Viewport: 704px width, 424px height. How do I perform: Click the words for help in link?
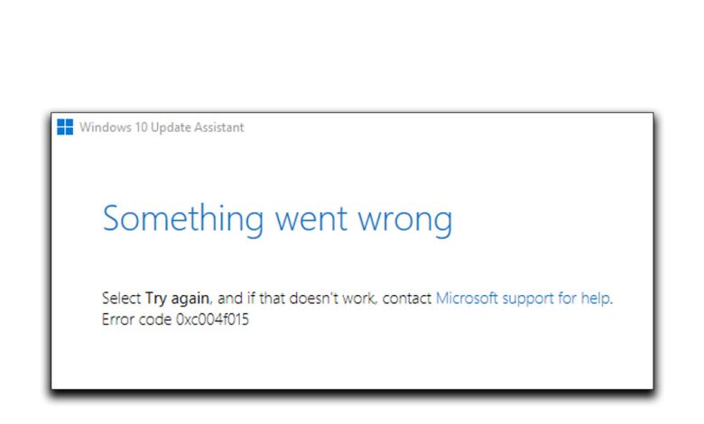(591, 298)
